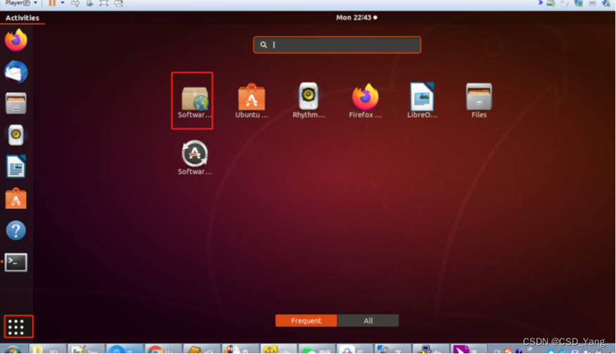616x354 pixels.
Task: Open the Player menu dropdown
Action: [x=21, y=3]
